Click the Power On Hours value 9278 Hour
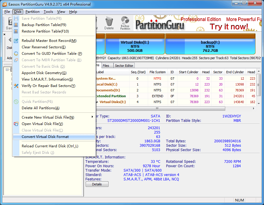The image size is (264, 205). pos(151,166)
